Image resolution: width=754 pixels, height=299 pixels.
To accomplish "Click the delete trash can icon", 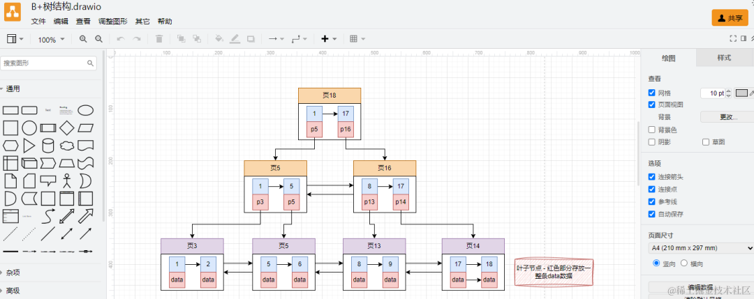I will [159, 39].
